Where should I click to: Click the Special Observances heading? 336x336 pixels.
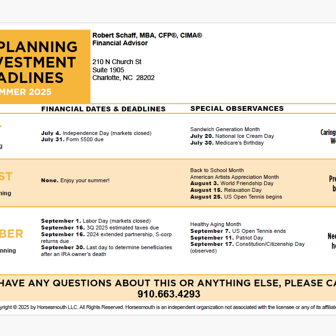click(237, 108)
